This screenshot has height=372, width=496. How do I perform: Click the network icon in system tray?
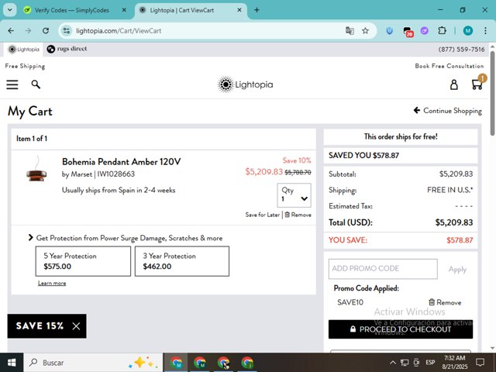(405, 363)
